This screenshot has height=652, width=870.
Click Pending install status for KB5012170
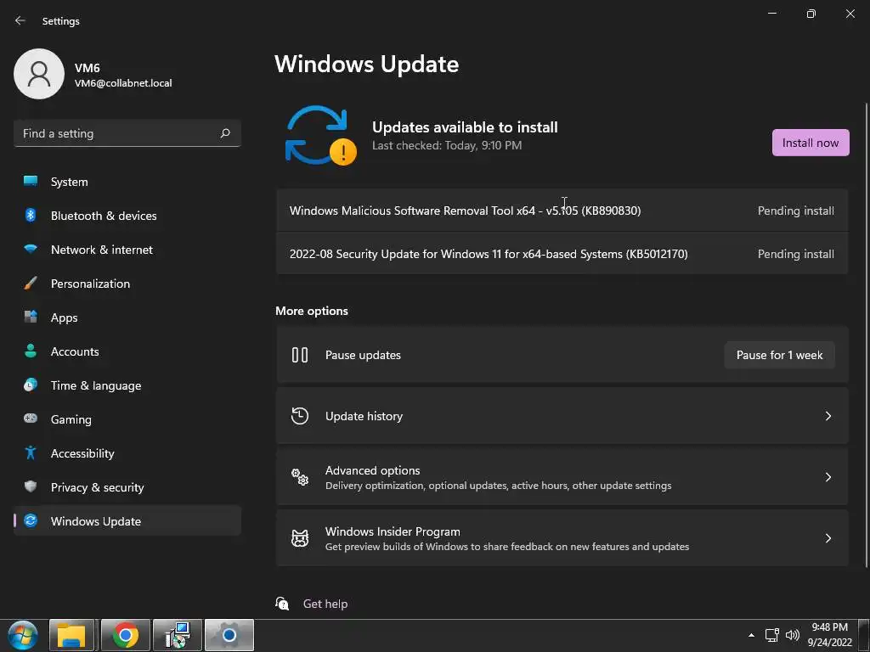[795, 254]
